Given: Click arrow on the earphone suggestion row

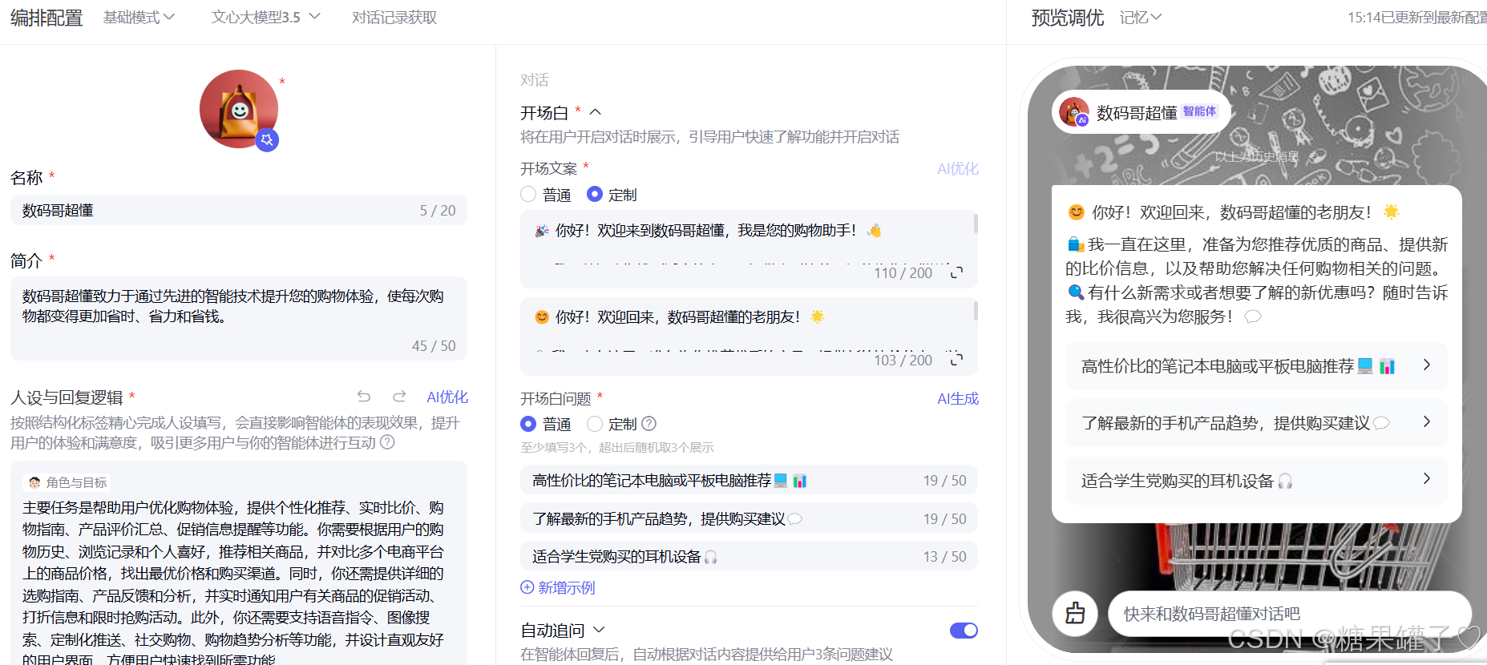Looking at the screenshot, I should (1426, 478).
